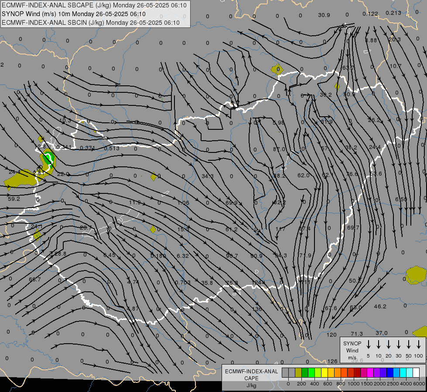
Task: Click the SBCAPE title line
Action: (x=94, y=5)
